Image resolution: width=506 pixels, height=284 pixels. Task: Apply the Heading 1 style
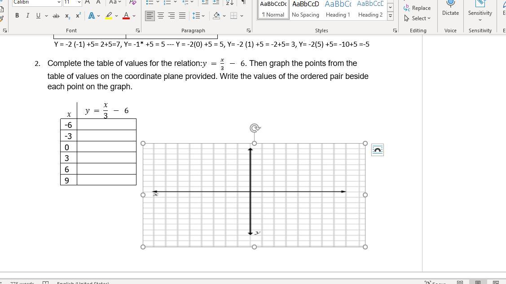coord(338,10)
